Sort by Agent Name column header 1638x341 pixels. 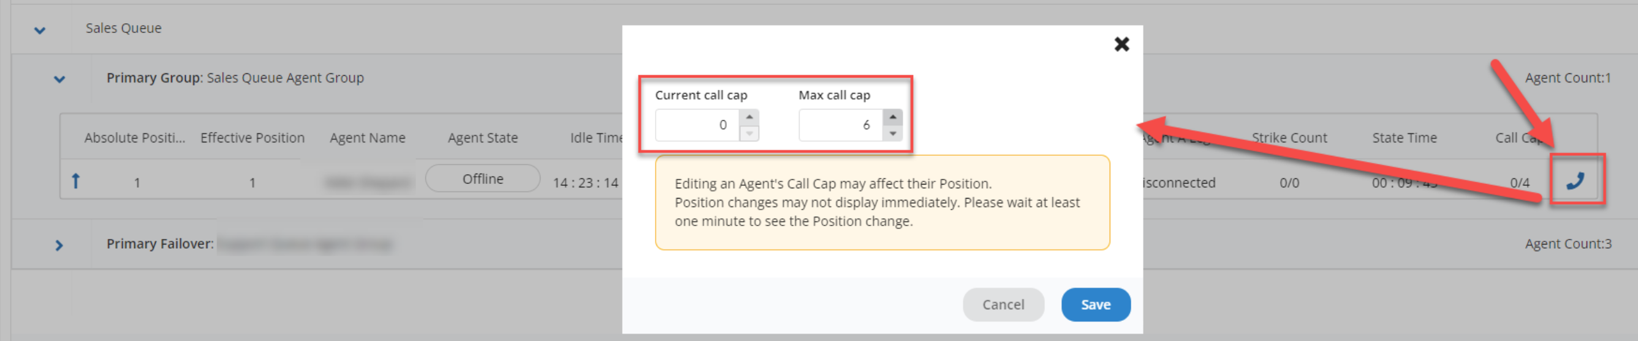[x=368, y=137]
